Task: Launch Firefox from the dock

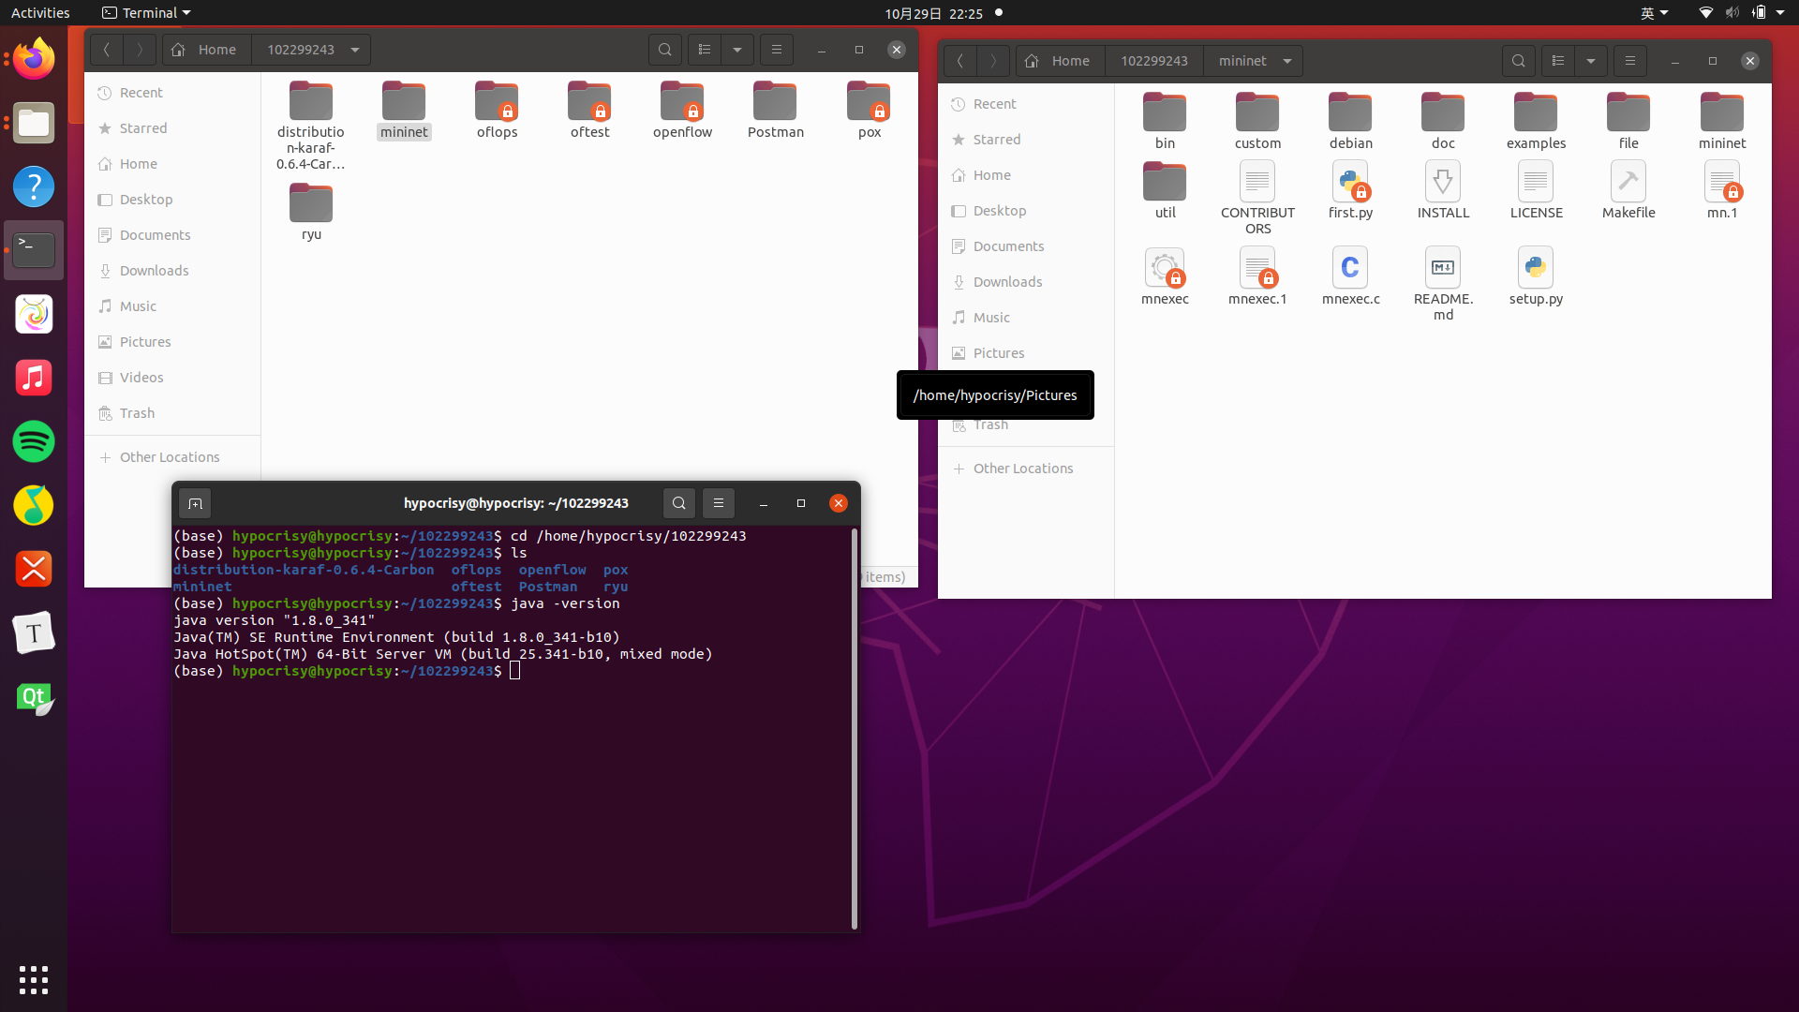Action: [34, 59]
